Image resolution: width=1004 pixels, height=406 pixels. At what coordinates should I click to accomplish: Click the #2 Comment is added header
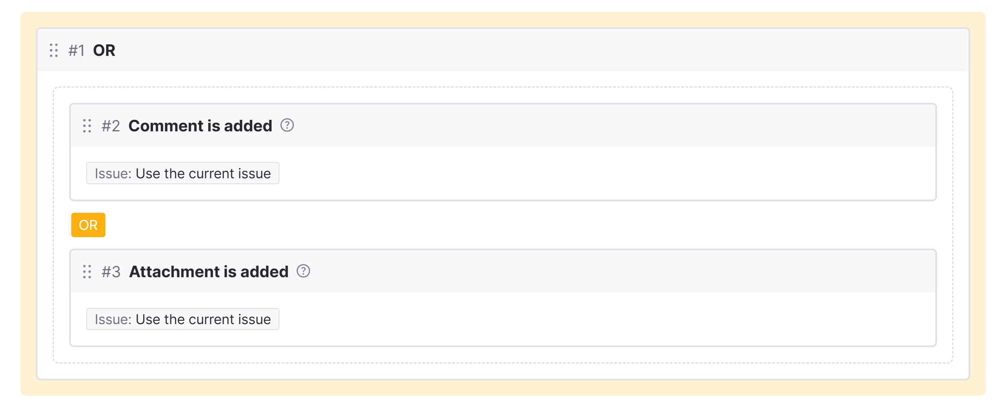(x=200, y=125)
